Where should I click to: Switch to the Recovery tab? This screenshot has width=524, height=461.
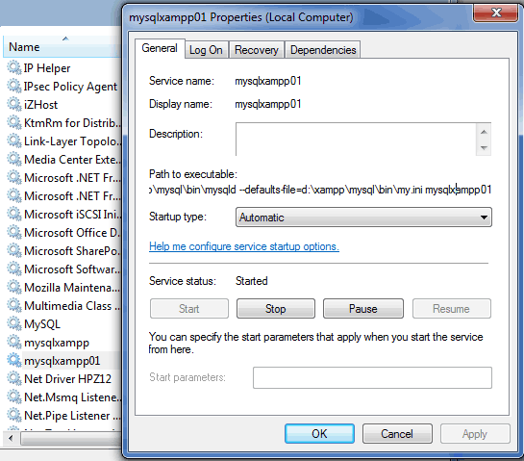pos(257,50)
